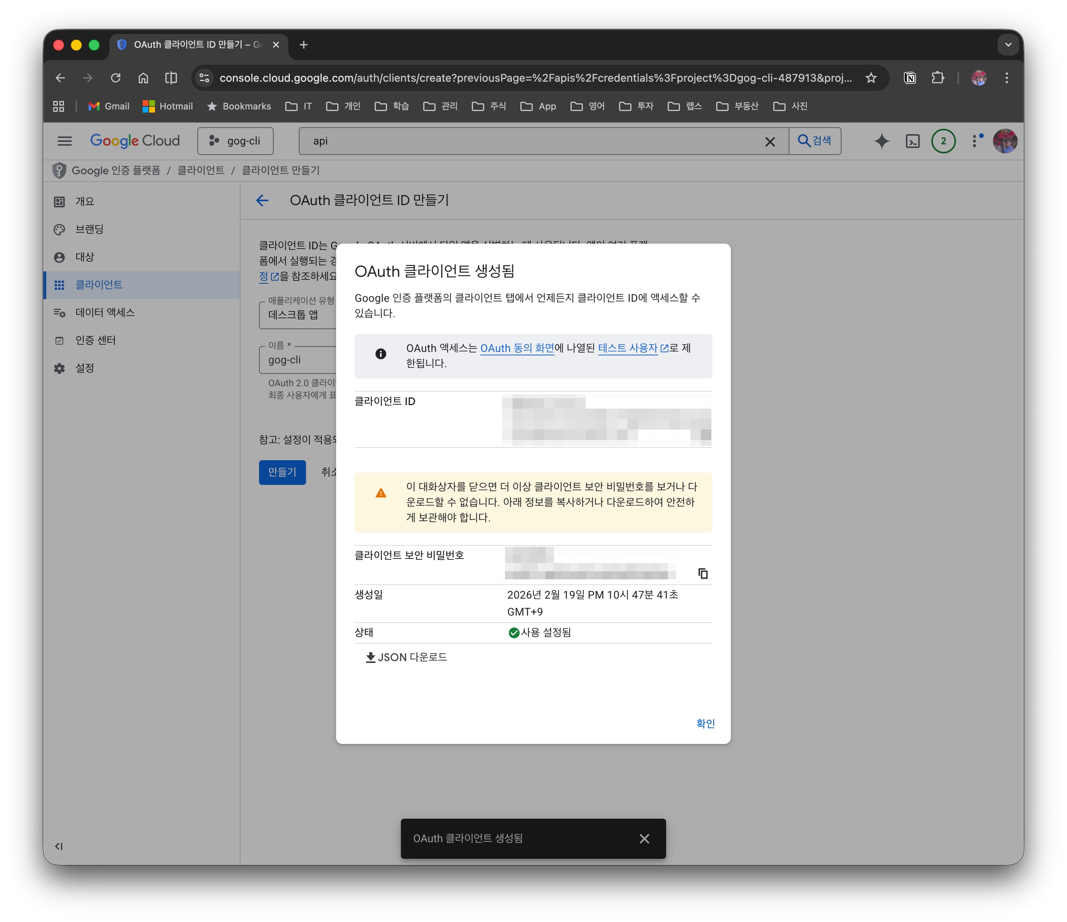Go back with the arrow beside the page title

pos(263,201)
